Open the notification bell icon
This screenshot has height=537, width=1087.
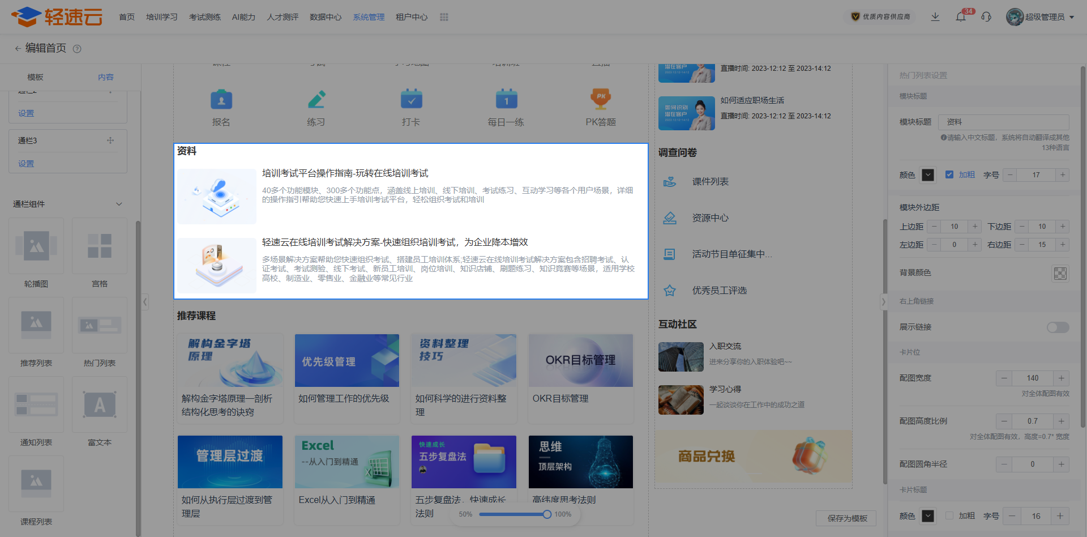coord(961,17)
